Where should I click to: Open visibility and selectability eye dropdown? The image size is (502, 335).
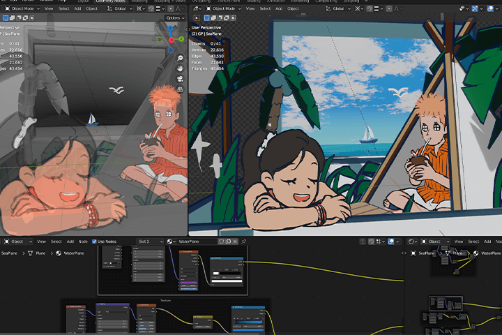(464, 8)
